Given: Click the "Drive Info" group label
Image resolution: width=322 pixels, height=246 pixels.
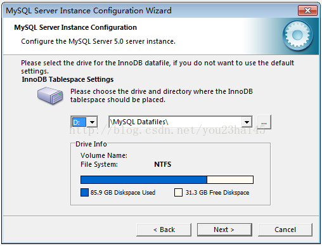Looking at the screenshot, I should (91, 144).
